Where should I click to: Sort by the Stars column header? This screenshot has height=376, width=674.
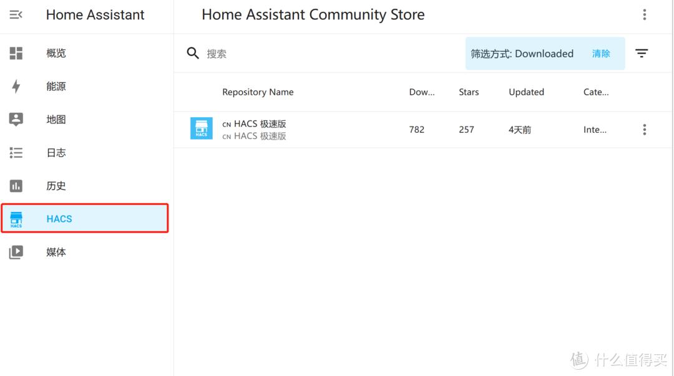coord(468,92)
